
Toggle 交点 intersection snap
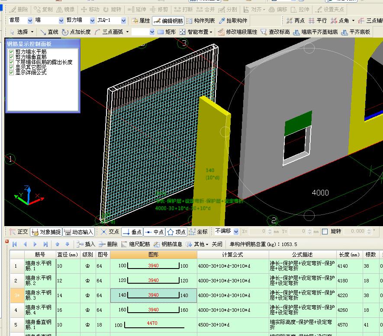click(x=110, y=232)
